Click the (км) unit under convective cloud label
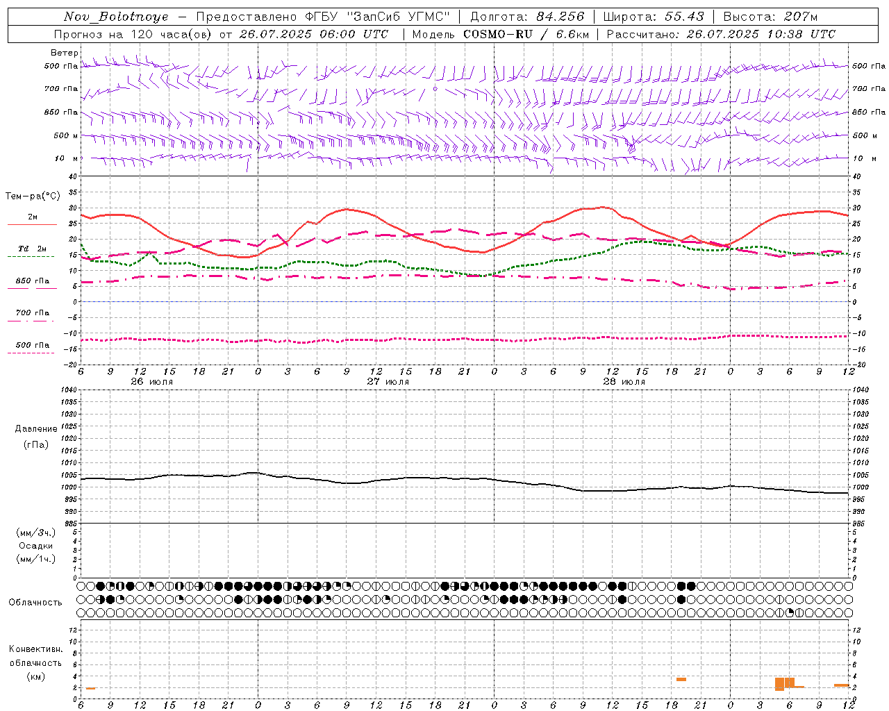This screenshot has width=889, height=711. [35, 676]
